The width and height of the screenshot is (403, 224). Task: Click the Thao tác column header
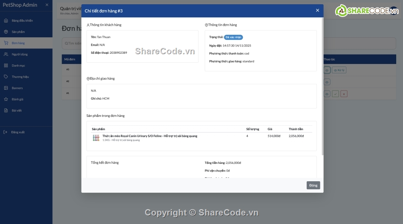[x=329, y=59]
